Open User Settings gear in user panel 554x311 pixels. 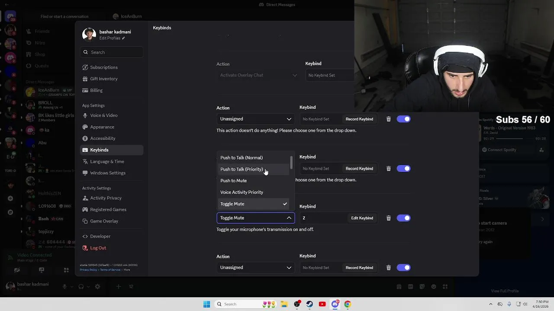(97, 286)
